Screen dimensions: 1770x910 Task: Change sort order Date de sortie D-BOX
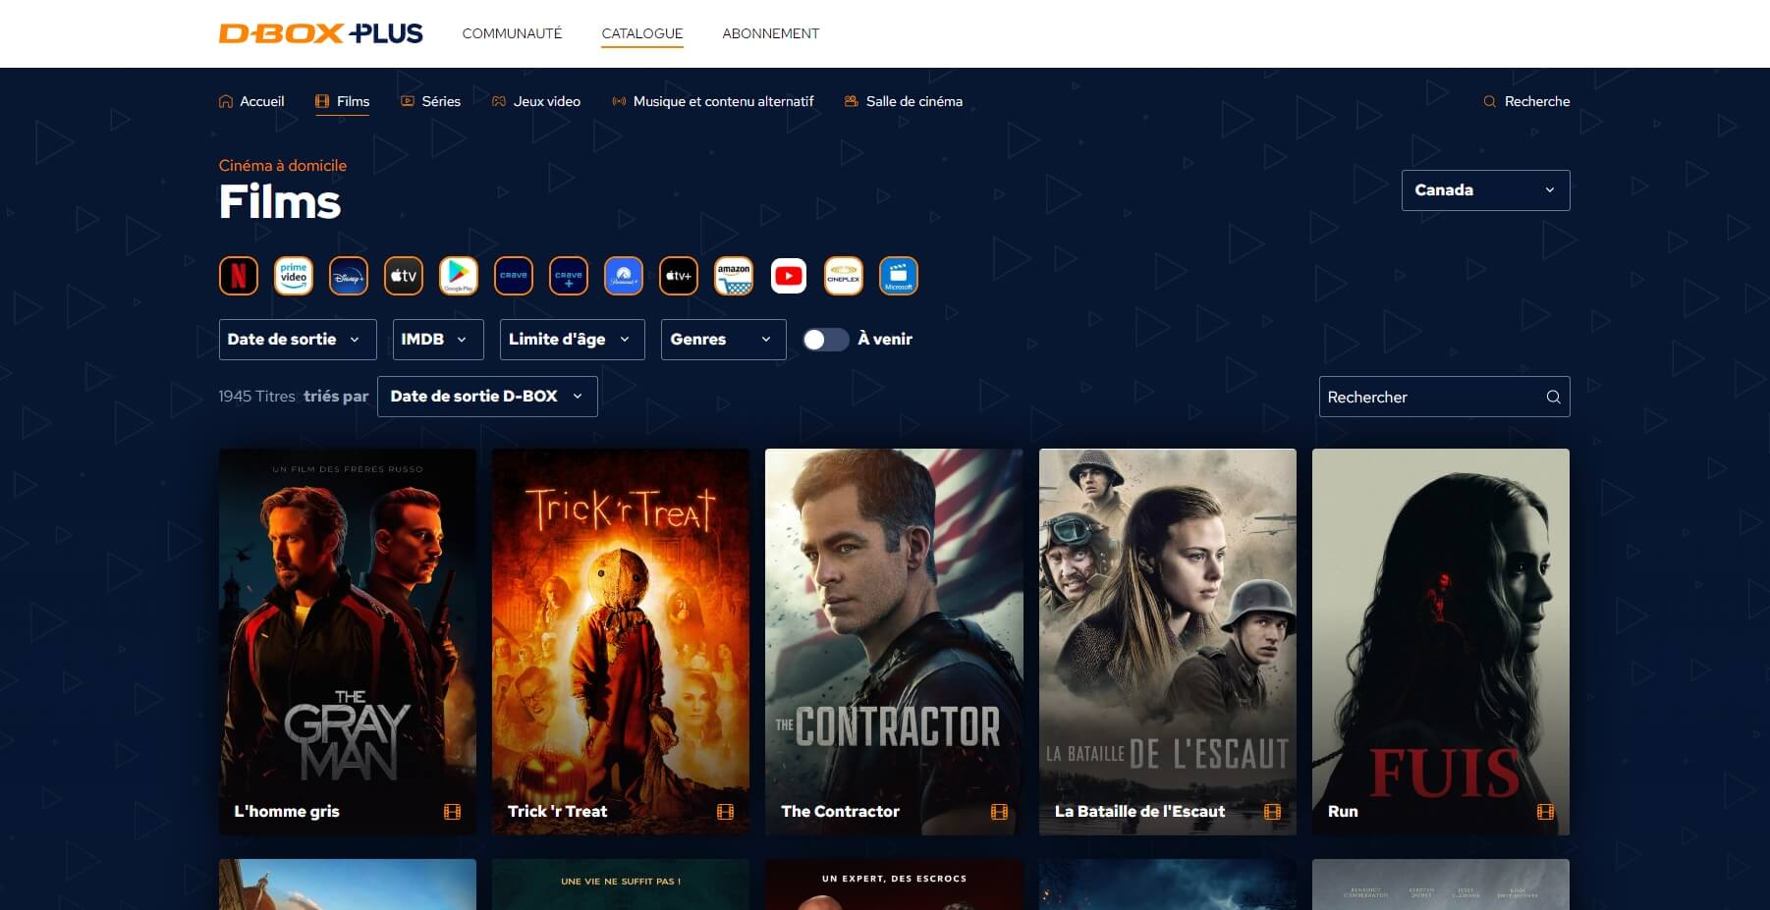pos(487,397)
